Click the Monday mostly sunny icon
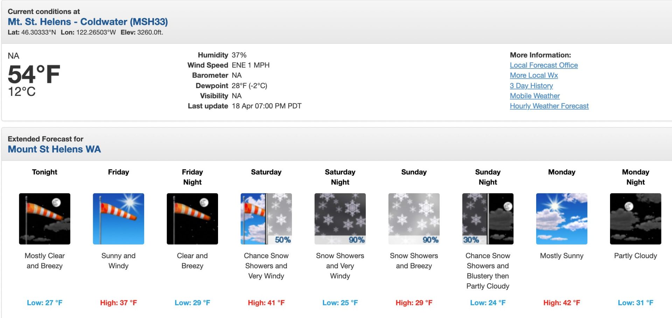672x318 pixels. point(561,219)
